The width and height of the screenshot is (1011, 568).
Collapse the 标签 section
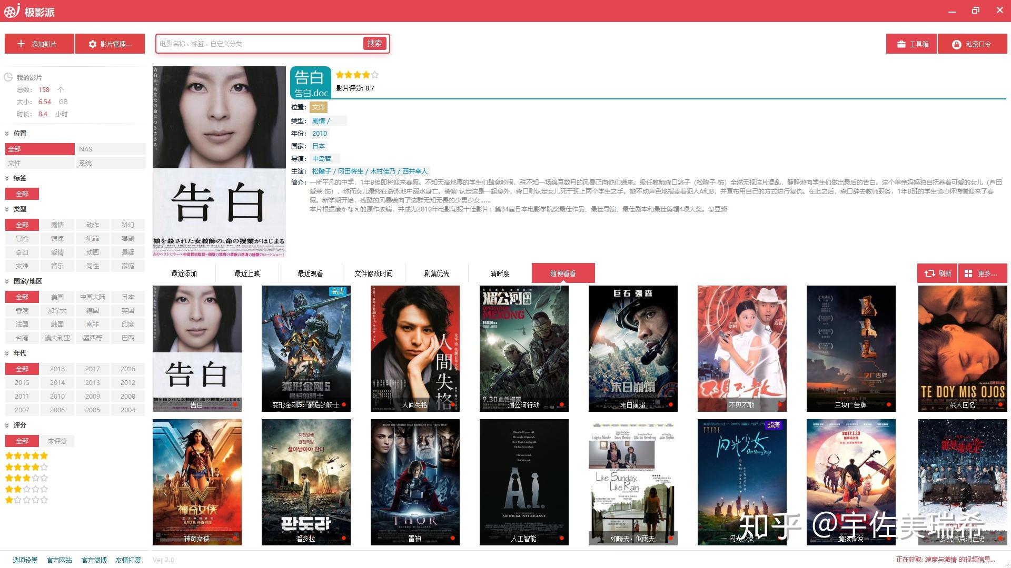pyautogui.click(x=7, y=178)
